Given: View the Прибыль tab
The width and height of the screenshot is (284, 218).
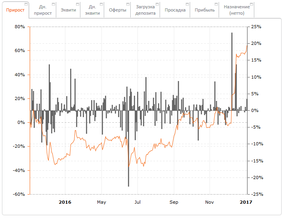Looking at the screenshot, I should [x=204, y=10].
